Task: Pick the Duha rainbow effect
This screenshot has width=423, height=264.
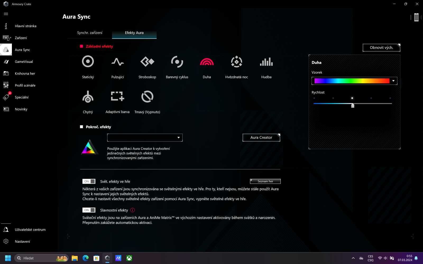Action: (x=207, y=62)
